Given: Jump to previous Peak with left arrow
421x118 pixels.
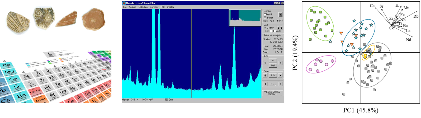Looking at the screenshot, I should [x=265, y=76].
